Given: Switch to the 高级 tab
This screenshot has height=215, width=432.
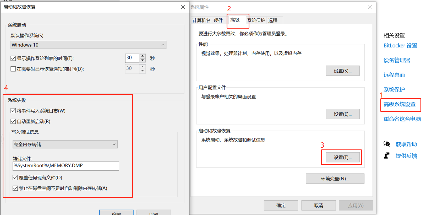Looking at the screenshot, I should pos(235,20).
